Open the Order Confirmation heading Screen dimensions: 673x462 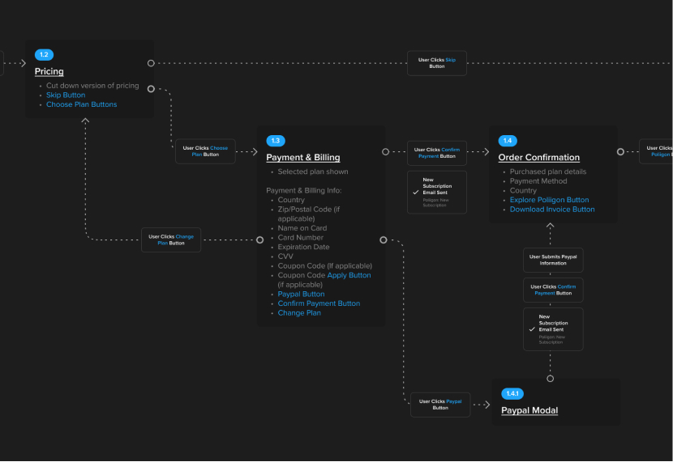tap(538, 158)
